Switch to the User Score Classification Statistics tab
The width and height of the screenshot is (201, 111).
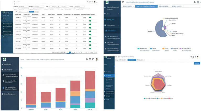point(146,6)
